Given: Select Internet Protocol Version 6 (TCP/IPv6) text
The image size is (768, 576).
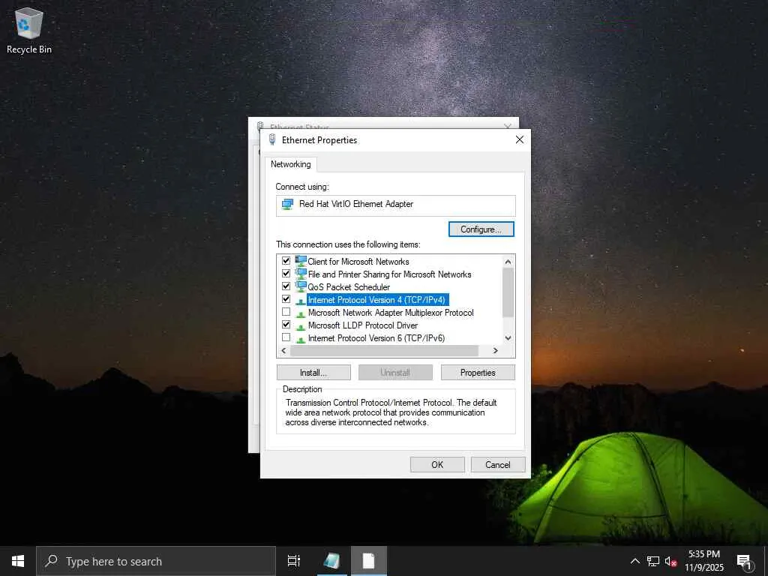Looking at the screenshot, I should (376, 338).
